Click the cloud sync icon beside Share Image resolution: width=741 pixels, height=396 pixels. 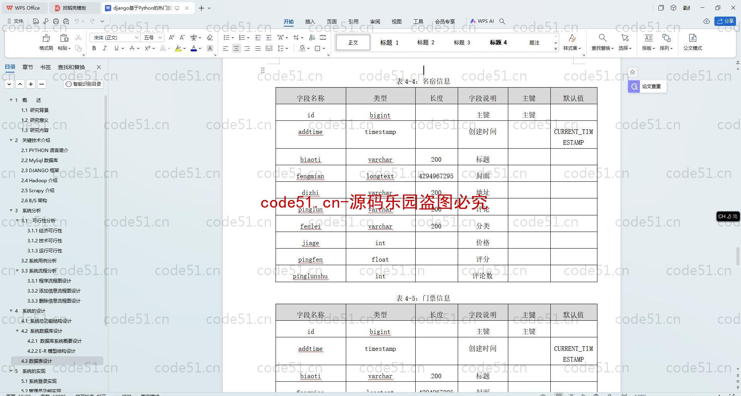(707, 21)
